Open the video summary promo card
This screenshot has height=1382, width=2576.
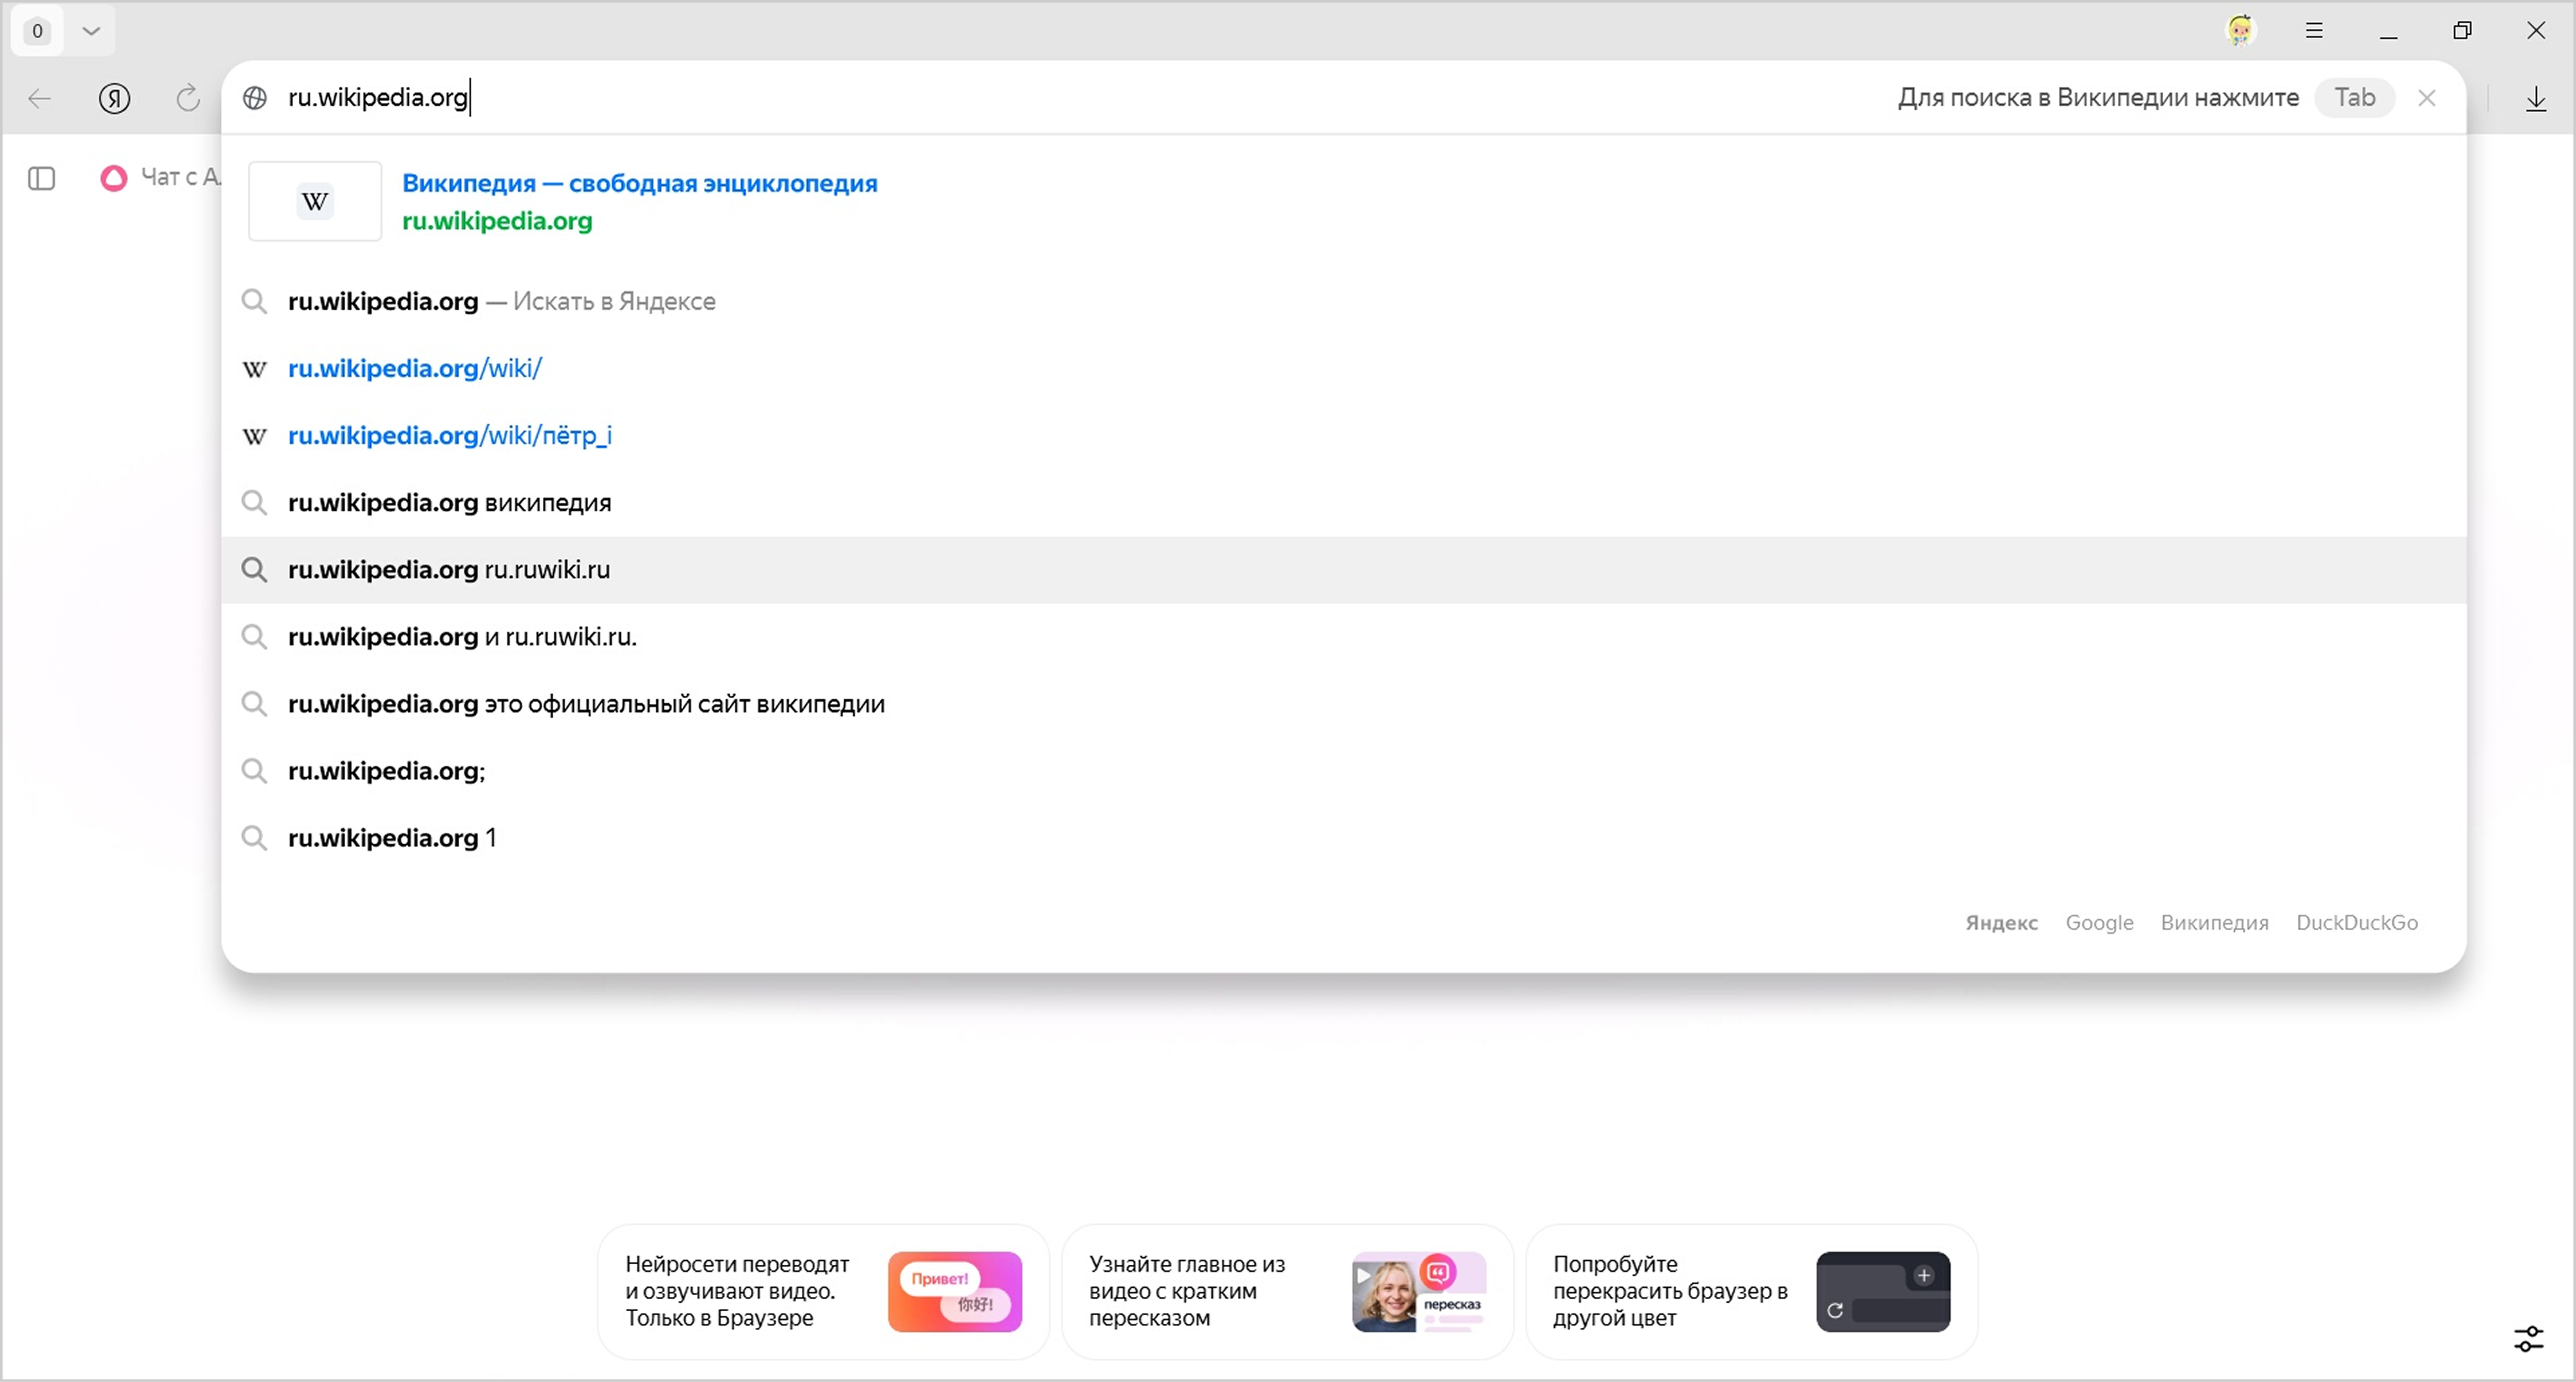pyautogui.click(x=1286, y=1291)
